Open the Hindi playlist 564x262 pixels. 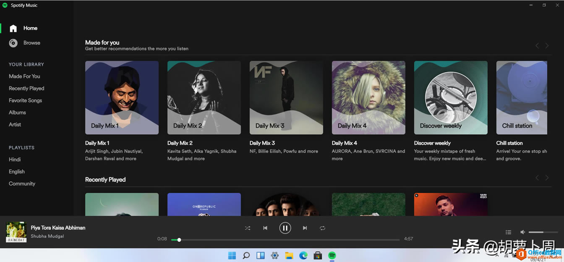15,160
